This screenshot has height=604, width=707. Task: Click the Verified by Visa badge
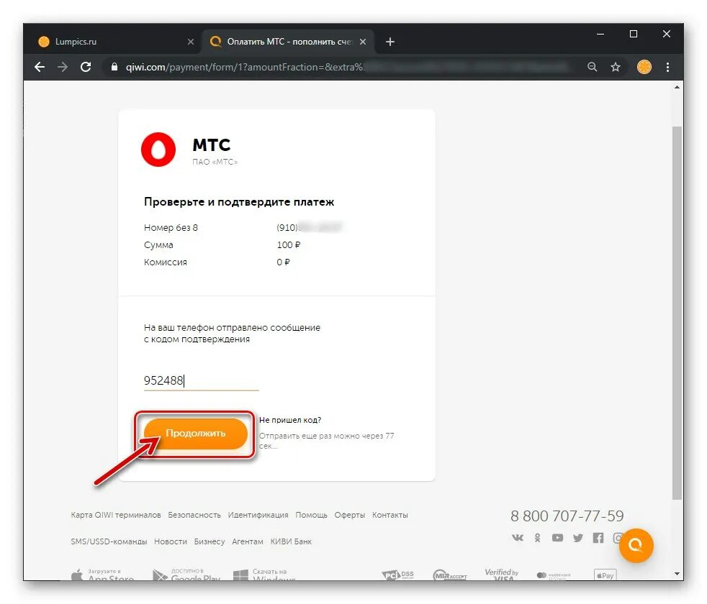point(501,575)
